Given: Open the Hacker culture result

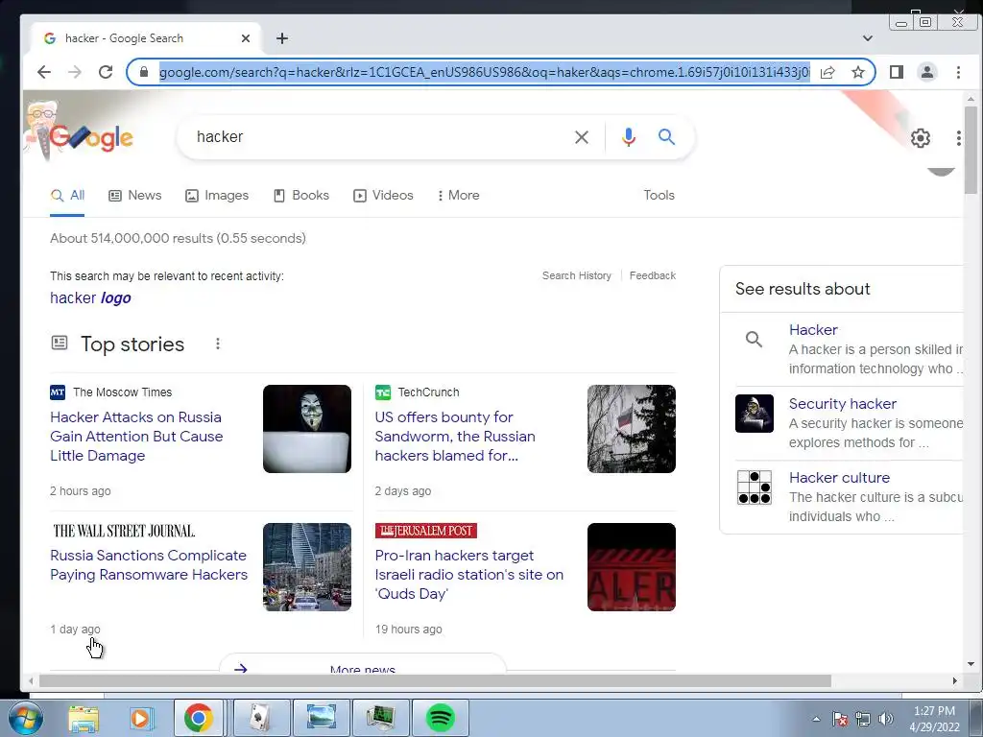Looking at the screenshot, I should pos(839,478).
